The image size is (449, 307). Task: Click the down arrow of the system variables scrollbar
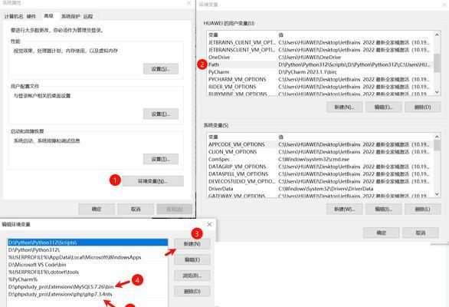coord(437,194)
